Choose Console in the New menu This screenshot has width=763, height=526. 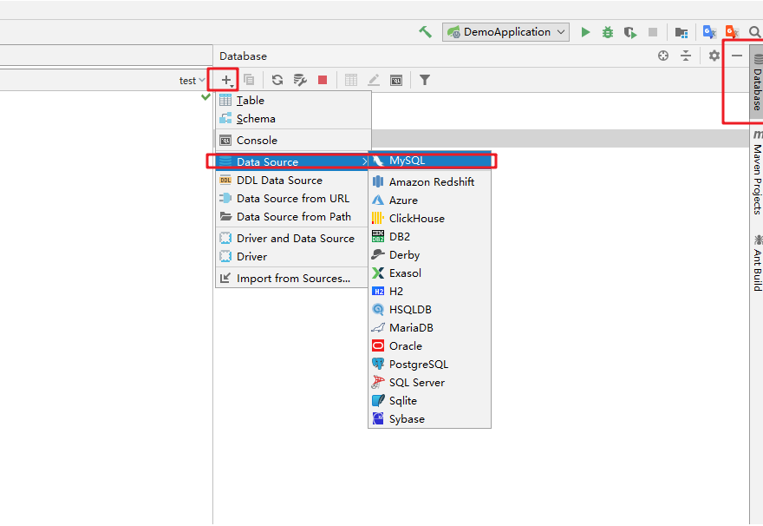click(x=293, y=141)
